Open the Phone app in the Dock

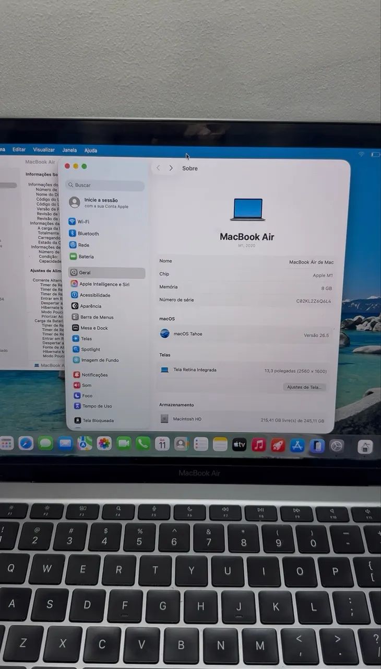[x=143, y=444]
